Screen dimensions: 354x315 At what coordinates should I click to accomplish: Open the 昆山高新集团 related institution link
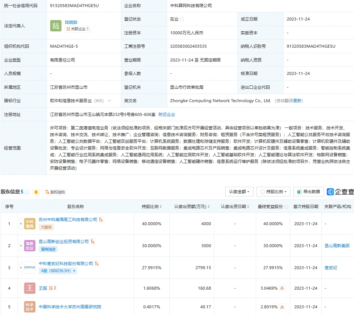[337, 246]
